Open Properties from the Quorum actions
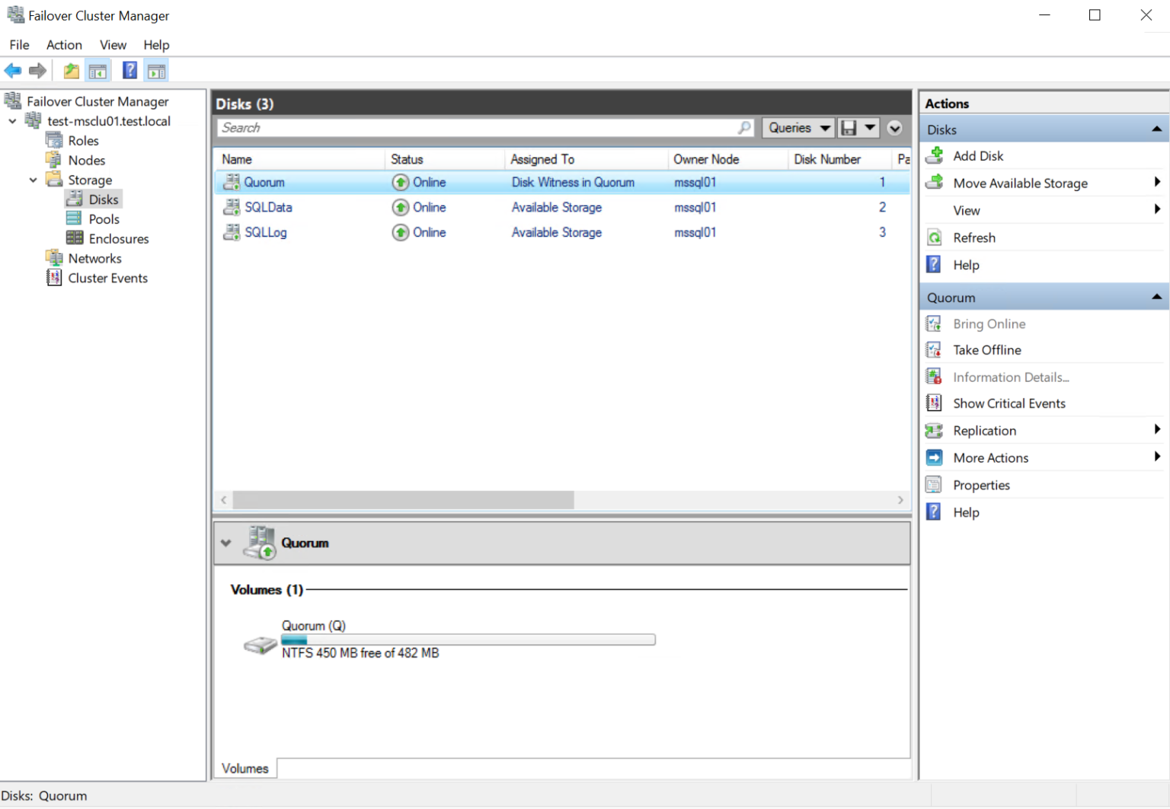 tap(982, 485)
